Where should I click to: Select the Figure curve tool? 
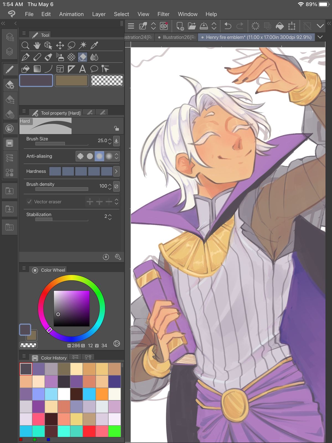pyautogui.click(x=48, y=69)
